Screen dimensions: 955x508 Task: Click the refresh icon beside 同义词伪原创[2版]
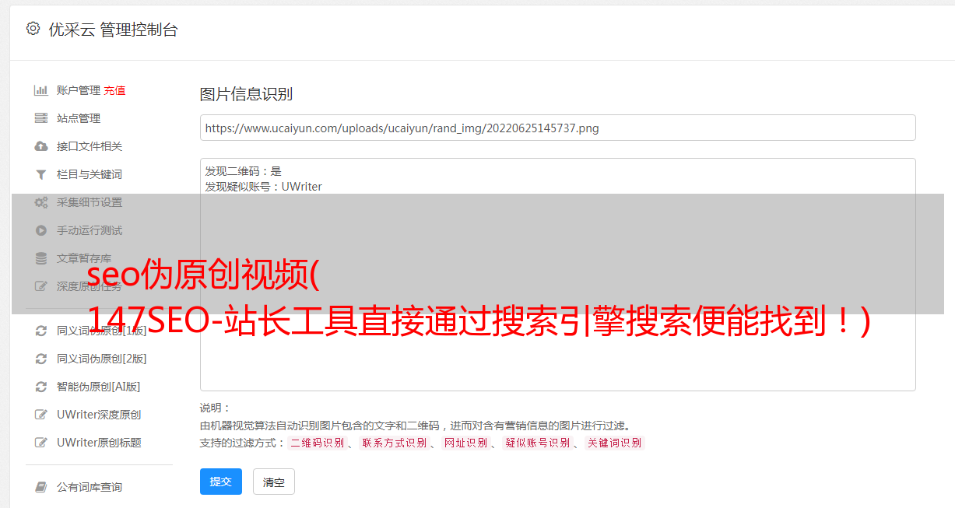(x=41, y=359)
